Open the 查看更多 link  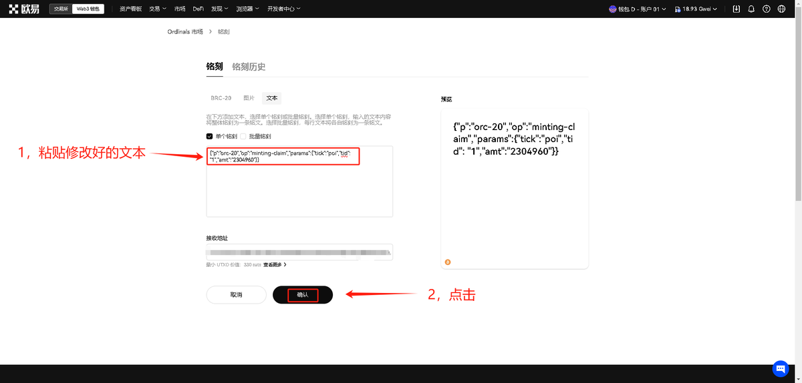(275, 265)
